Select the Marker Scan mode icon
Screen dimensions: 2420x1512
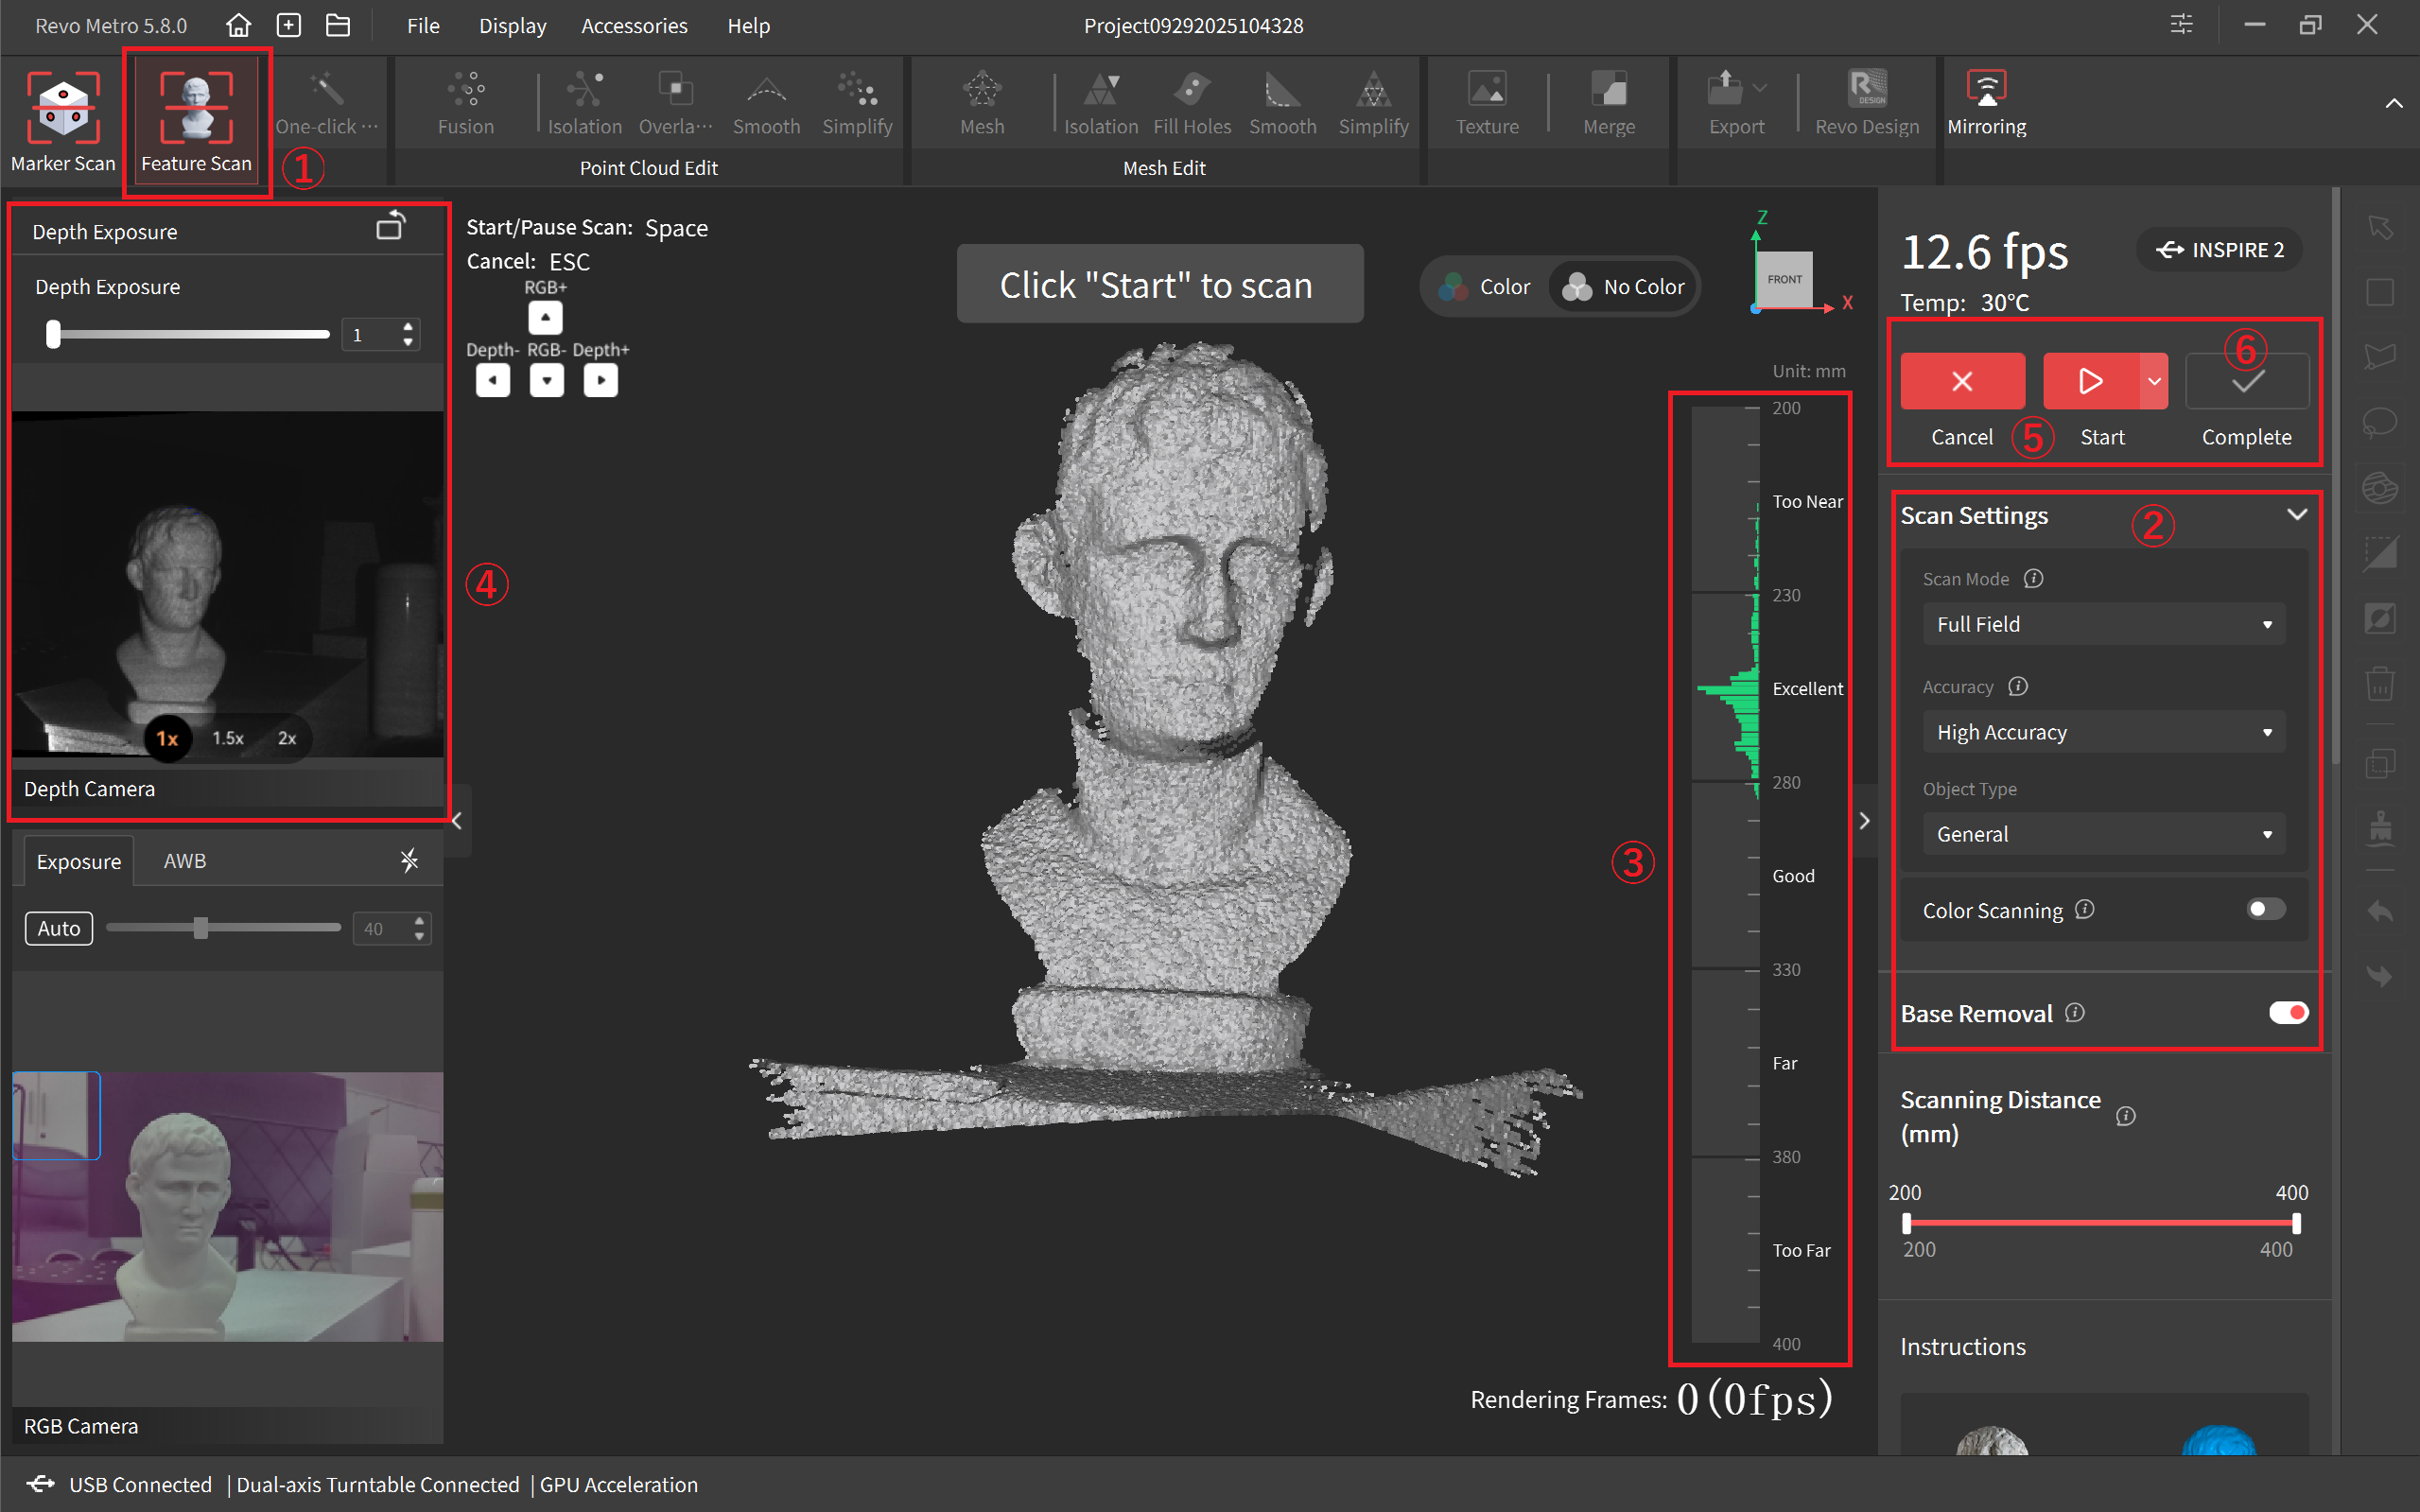(x=62, y=108)
